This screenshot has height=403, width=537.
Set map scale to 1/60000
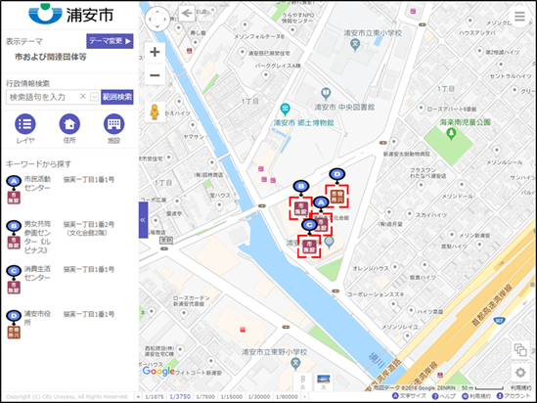[287, 397]
